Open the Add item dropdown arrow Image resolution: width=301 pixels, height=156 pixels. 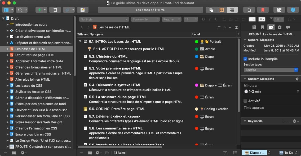tap(45, 10)
